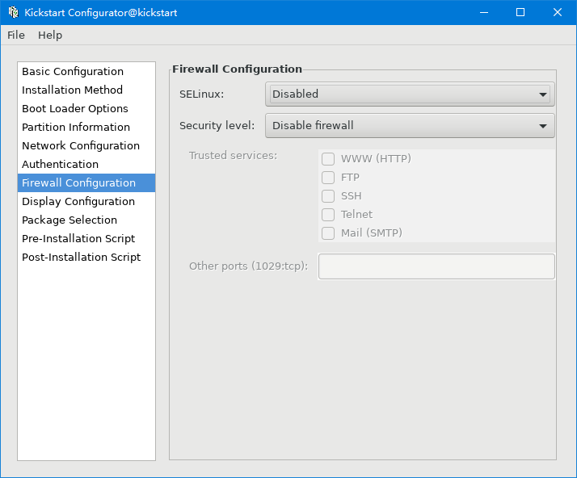Open Package Selection section
This screenshot has height=478, width=577.
click(x=86, y=220)
